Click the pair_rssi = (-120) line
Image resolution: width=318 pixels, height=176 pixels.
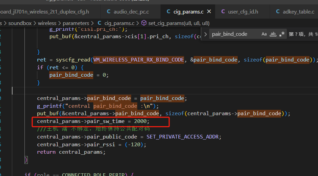click(92, 145)
